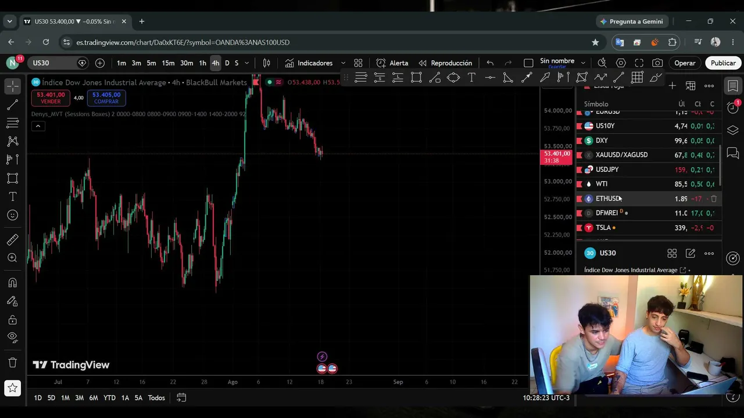This screenshot has width=744, height=418.
Task: Open the patterns tool in left sidebar
Action: click(x=12, y=141)
